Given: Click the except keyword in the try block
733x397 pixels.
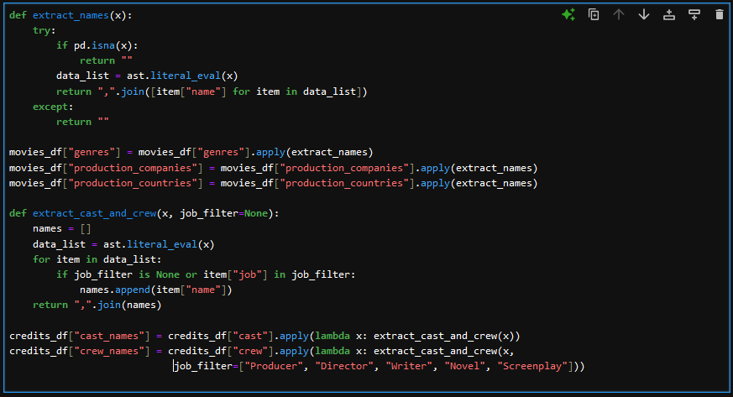Looking at the screenshot, I should 52,107.
